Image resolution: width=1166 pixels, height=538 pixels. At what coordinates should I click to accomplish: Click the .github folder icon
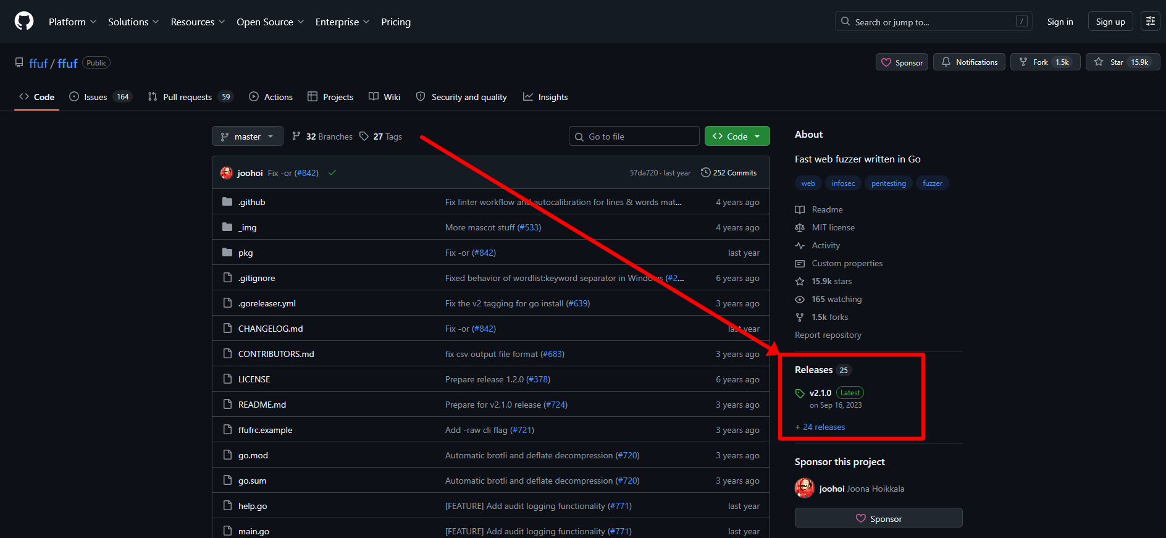pyautogui.click(x=227, y=202)
